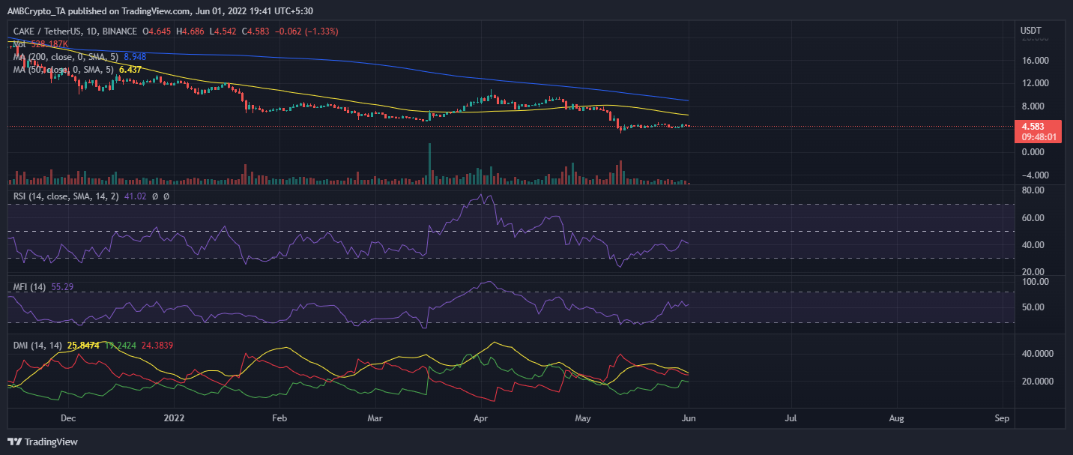Click the first Ø icon in the RSI legend
Image resolution: width=1073 pixels, height=455 pixels.
[x=155, y=197]
